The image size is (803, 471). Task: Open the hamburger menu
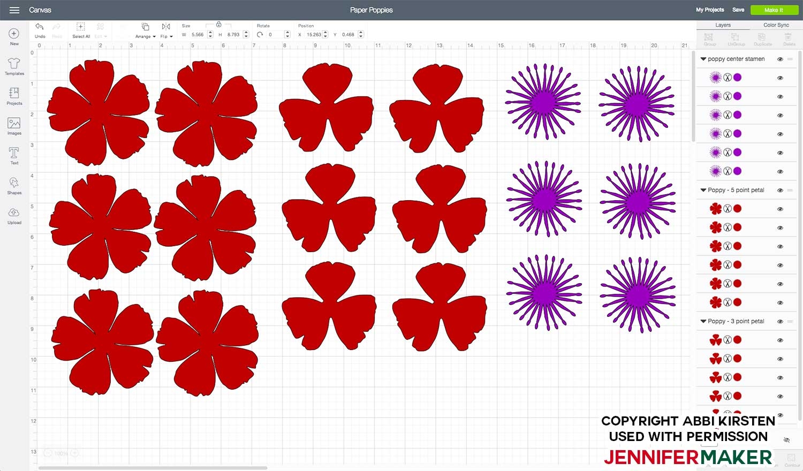point(14,10)
